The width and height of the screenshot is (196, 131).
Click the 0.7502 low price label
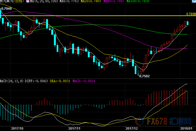coord(144,76)
